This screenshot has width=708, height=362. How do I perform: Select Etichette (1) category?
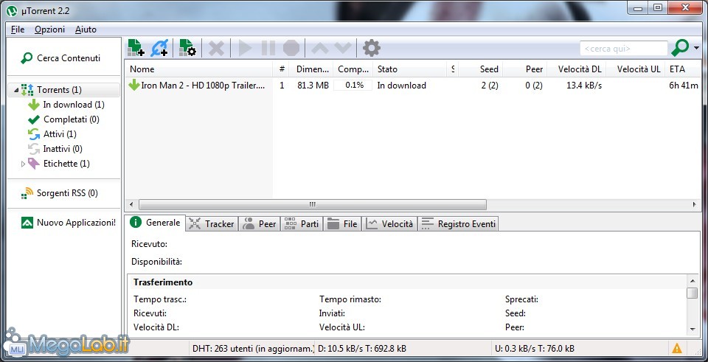pyautogui.click(x=58, y=164)
